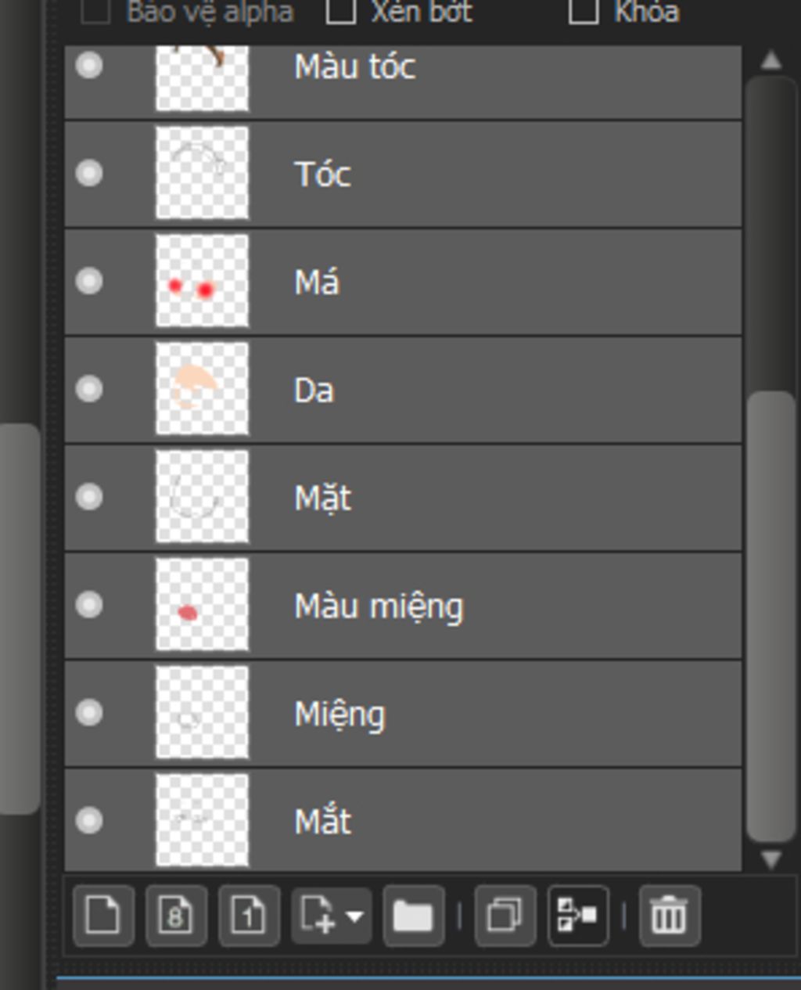
Task: Select the Da layer
Action: click(469, 390)
